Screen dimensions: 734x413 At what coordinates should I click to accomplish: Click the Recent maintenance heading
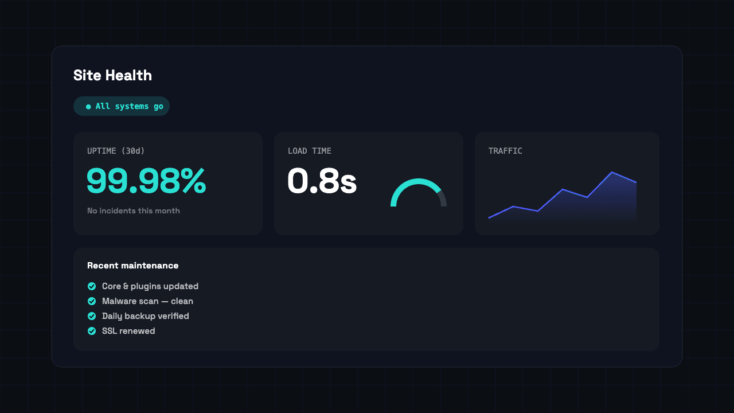(132, 266)
